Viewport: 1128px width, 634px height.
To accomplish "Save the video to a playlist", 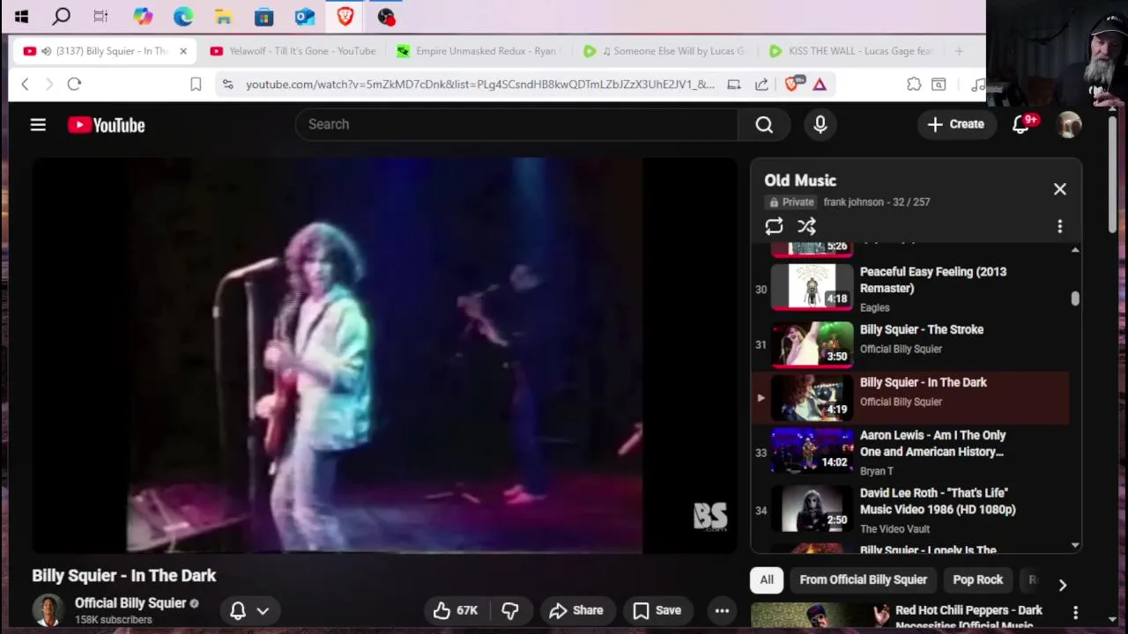I will point(657,610).
